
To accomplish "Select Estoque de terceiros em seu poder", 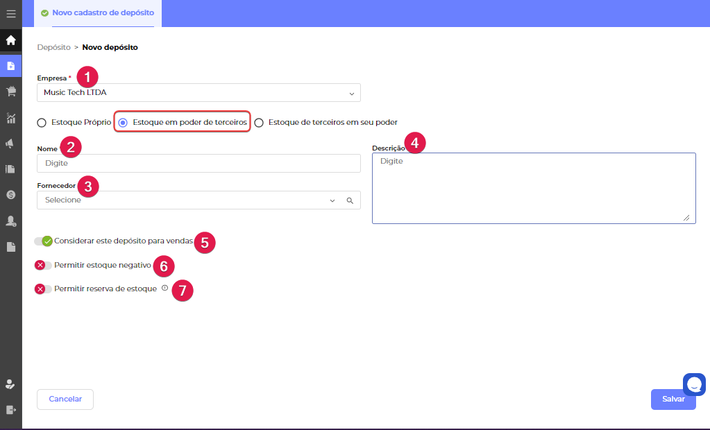I will (259, 123).
